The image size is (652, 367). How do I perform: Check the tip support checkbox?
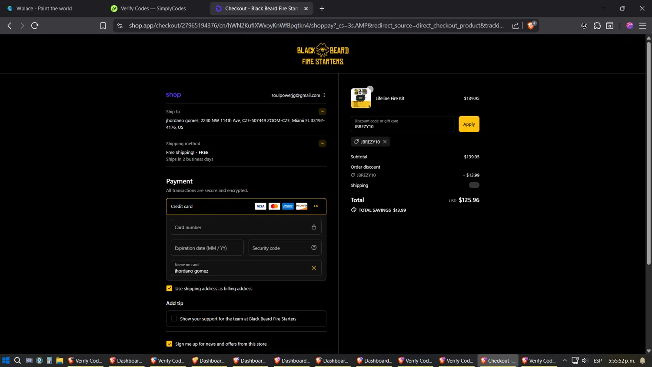174,319
